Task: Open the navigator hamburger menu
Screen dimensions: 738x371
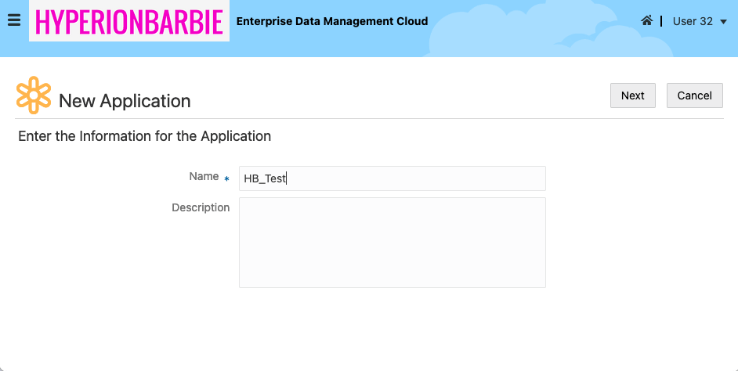Action: click(13, 21)
